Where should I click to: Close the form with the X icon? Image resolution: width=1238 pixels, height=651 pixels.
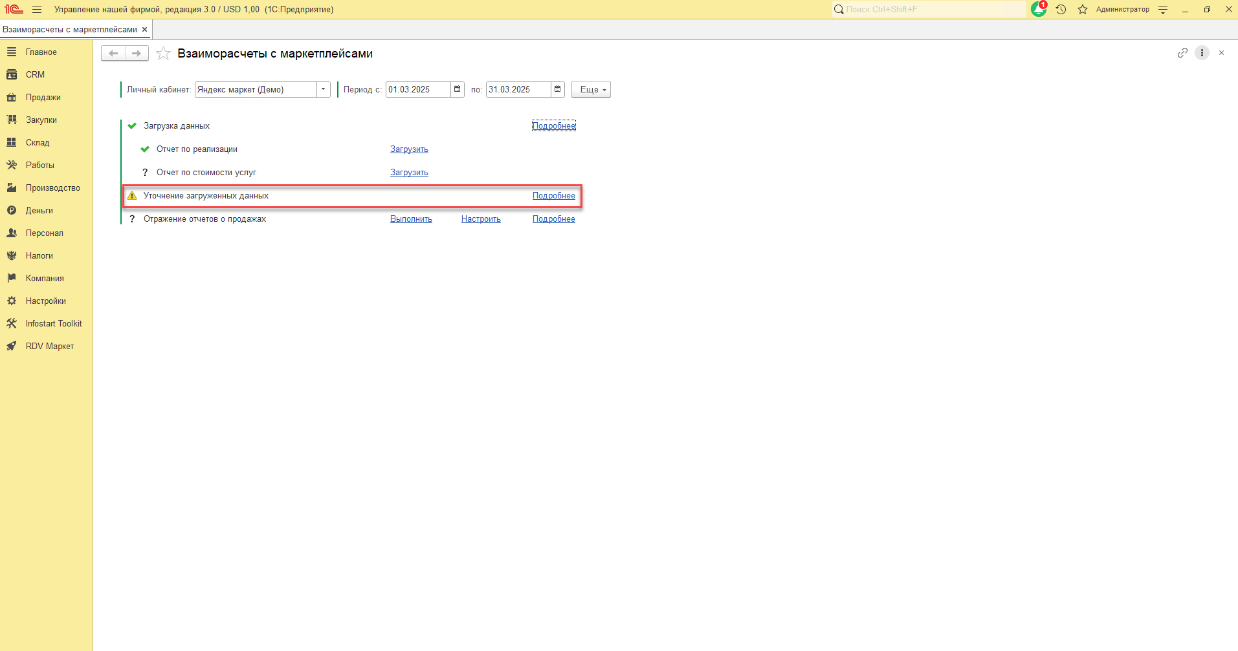pos(1221,53)
